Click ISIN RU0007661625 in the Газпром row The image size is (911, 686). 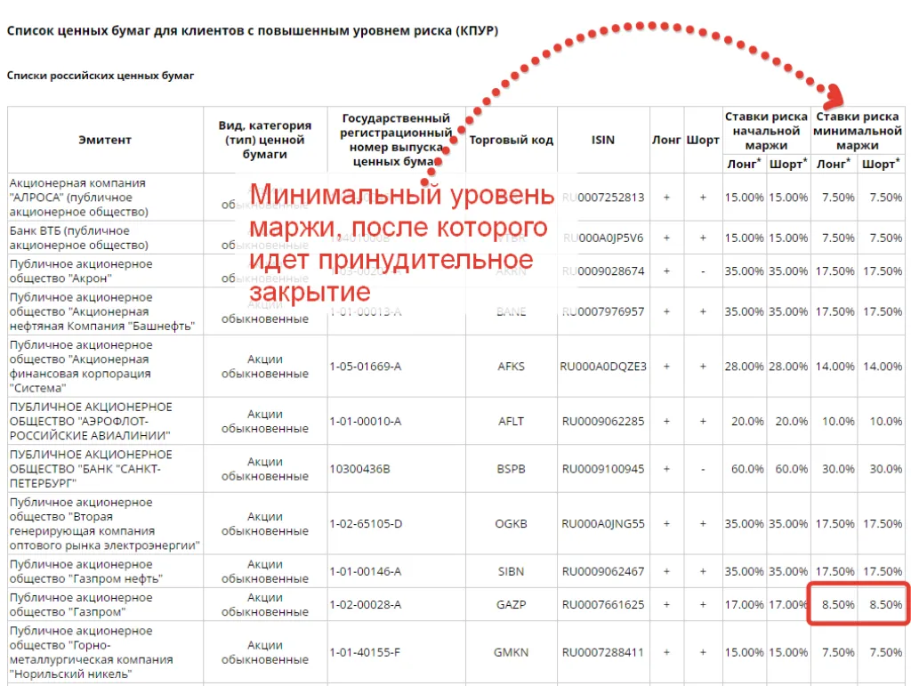(x=602, y=605)
